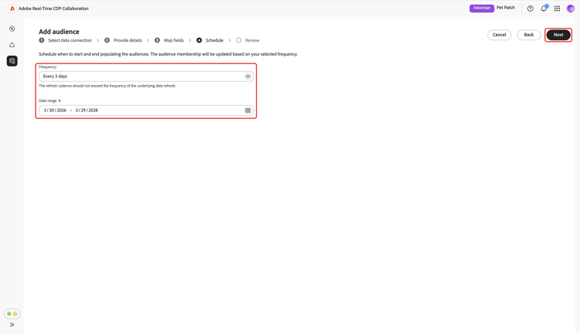Viewport: 580px width, 334px height.
Task: Expand the sidebar with double chevron
Action: [x=12, y=325]
